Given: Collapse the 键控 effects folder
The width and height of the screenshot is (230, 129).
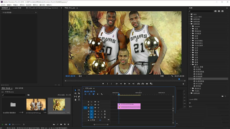Looking at the screenshot, I should (191, 64).
